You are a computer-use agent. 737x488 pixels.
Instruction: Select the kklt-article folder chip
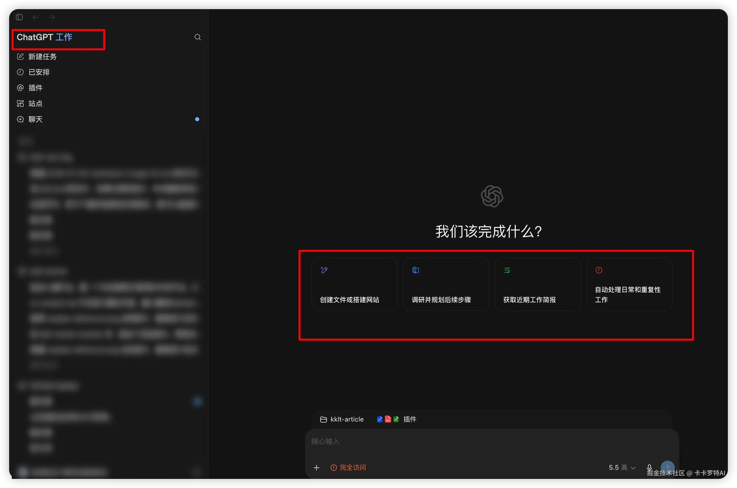342,419
